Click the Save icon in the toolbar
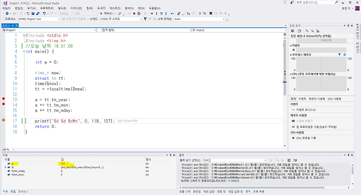361x195 pixels. 33,14
